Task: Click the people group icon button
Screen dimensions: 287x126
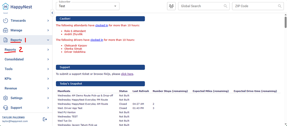Action: pos(171,6)
